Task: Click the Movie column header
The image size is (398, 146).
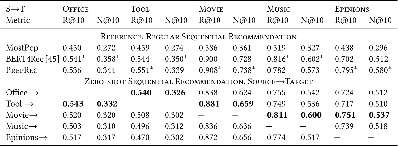Action: pos(211,10)
